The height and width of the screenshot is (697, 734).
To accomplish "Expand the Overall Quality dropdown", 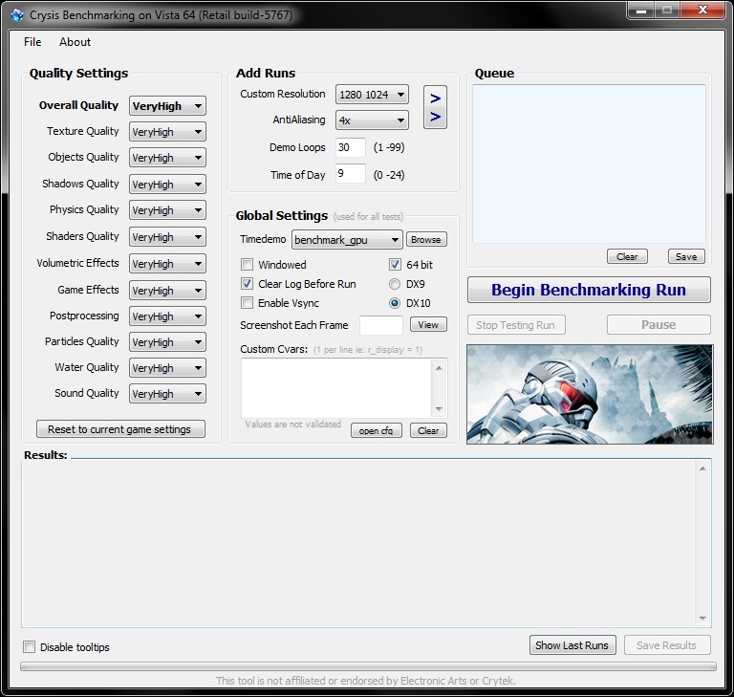I will click(x=167, y=106).
